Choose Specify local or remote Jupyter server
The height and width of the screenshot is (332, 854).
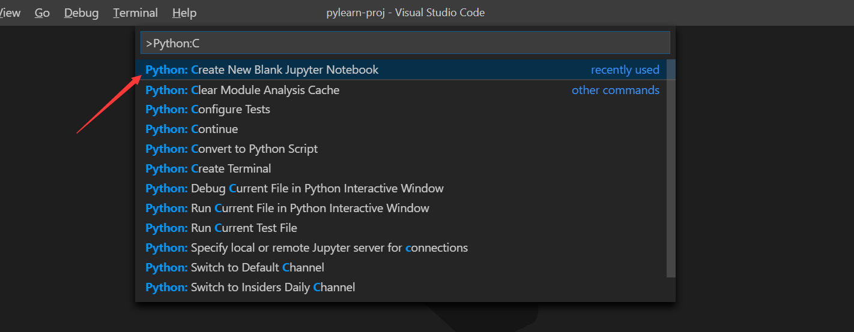pos(306,248)
